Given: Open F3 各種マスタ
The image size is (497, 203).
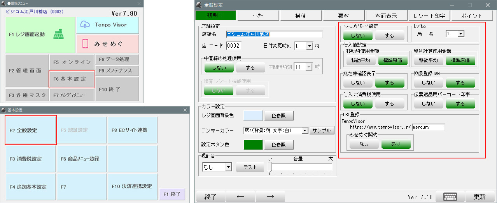Looking at the screenshot, I should tap(27, 95).
